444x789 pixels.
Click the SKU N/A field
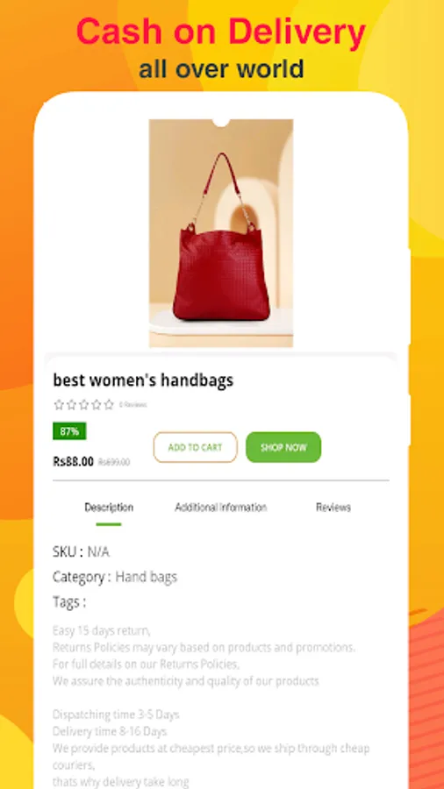[x=81, y=552]
